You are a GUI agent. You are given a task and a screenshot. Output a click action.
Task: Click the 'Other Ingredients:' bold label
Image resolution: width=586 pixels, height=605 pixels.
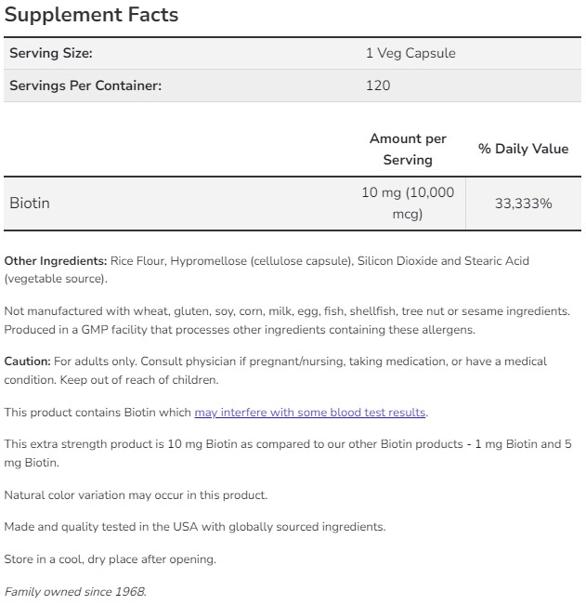point(56,261)
